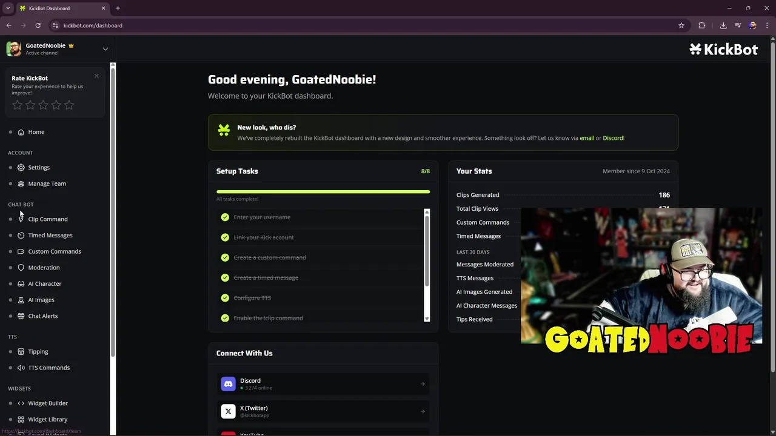Click the Discord link in the banner
This screenshot has width=776, height=436.
pyautogui.click(x=612, y=138)
